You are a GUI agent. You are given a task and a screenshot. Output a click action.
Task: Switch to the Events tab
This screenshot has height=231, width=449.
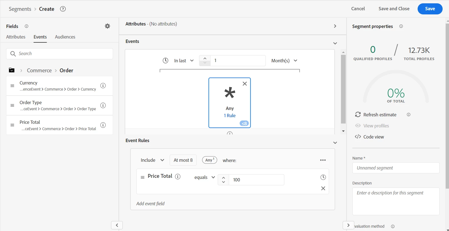pyautogui.click(x=40, y=37)
